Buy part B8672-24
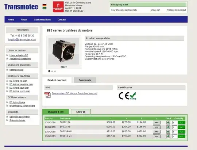The height and width of the screenshot is (150, 197). coord(181,123)
